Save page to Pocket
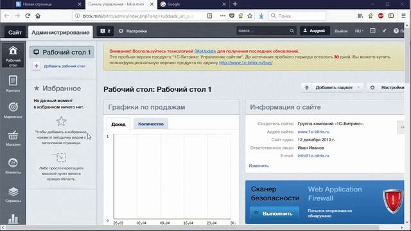Image resolution: width=411 pixels, height=231 pixels. pyautogui.click(x=232, y=16)
